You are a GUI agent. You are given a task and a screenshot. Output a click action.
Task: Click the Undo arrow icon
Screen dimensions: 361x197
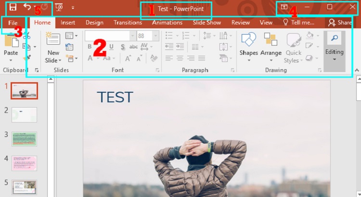[27, 7]
